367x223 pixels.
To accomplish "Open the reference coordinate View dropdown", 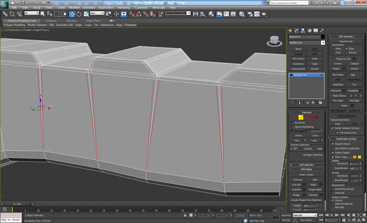I will click(x=97, y=13).
